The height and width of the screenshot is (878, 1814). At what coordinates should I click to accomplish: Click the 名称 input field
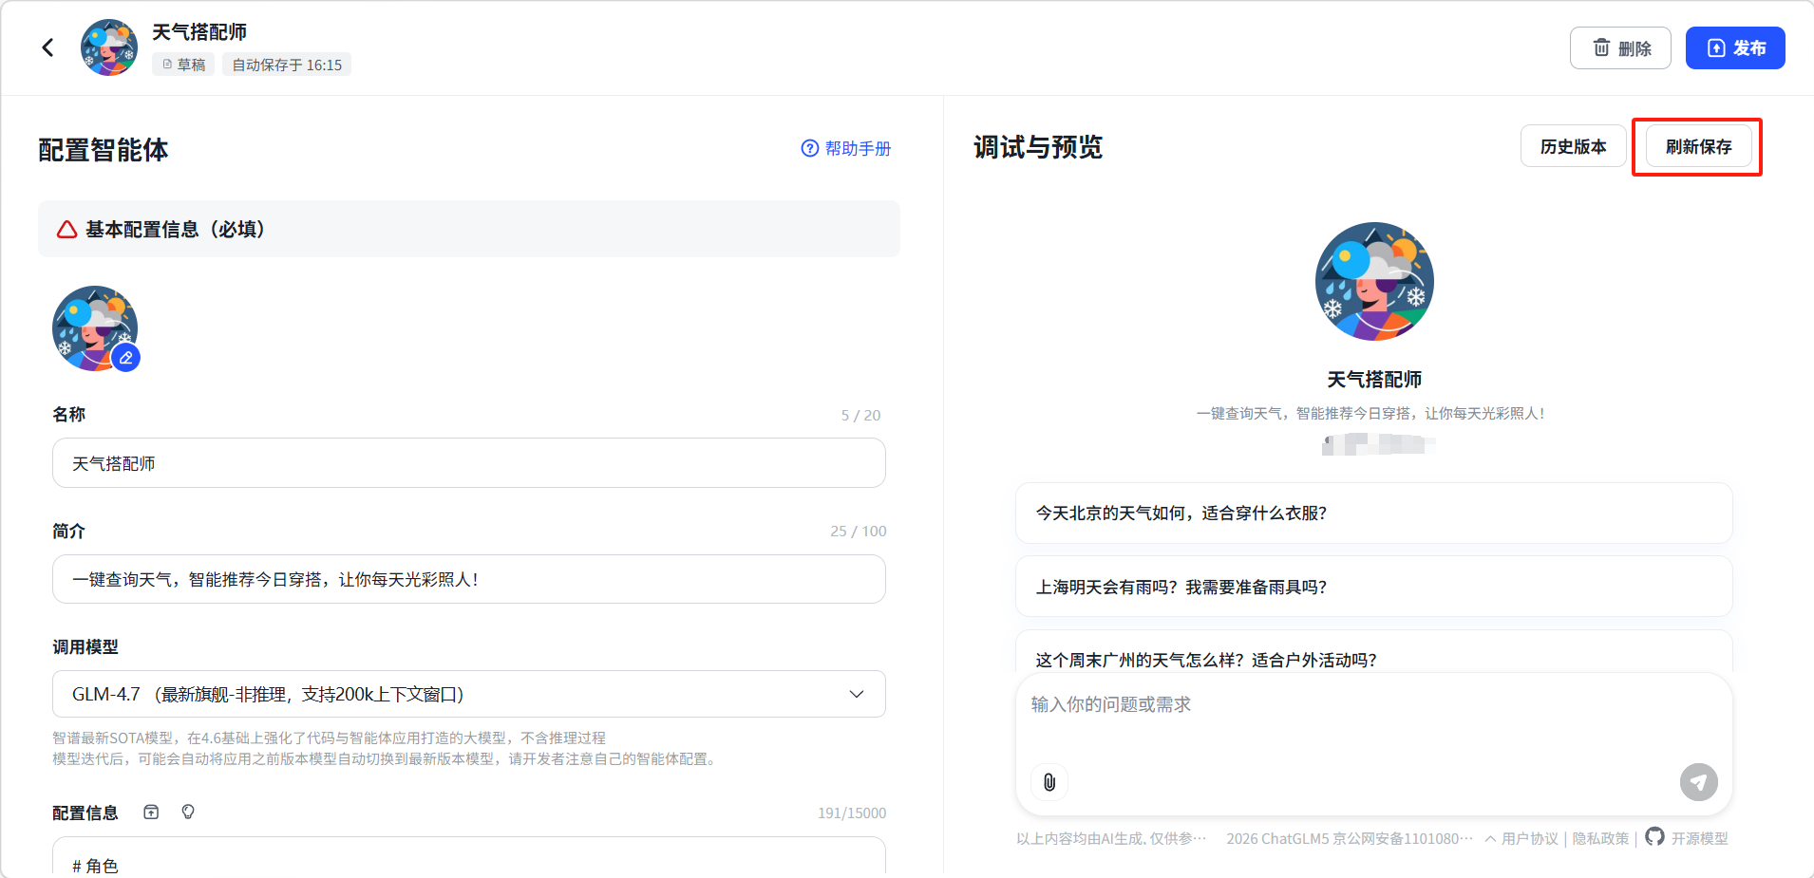click(x=469, y=463)
